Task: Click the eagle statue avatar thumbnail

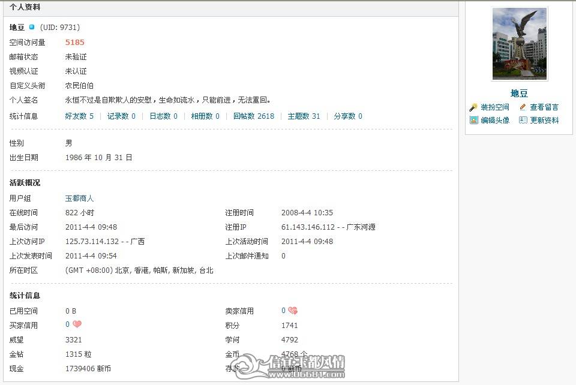Action: click(520, 44)
